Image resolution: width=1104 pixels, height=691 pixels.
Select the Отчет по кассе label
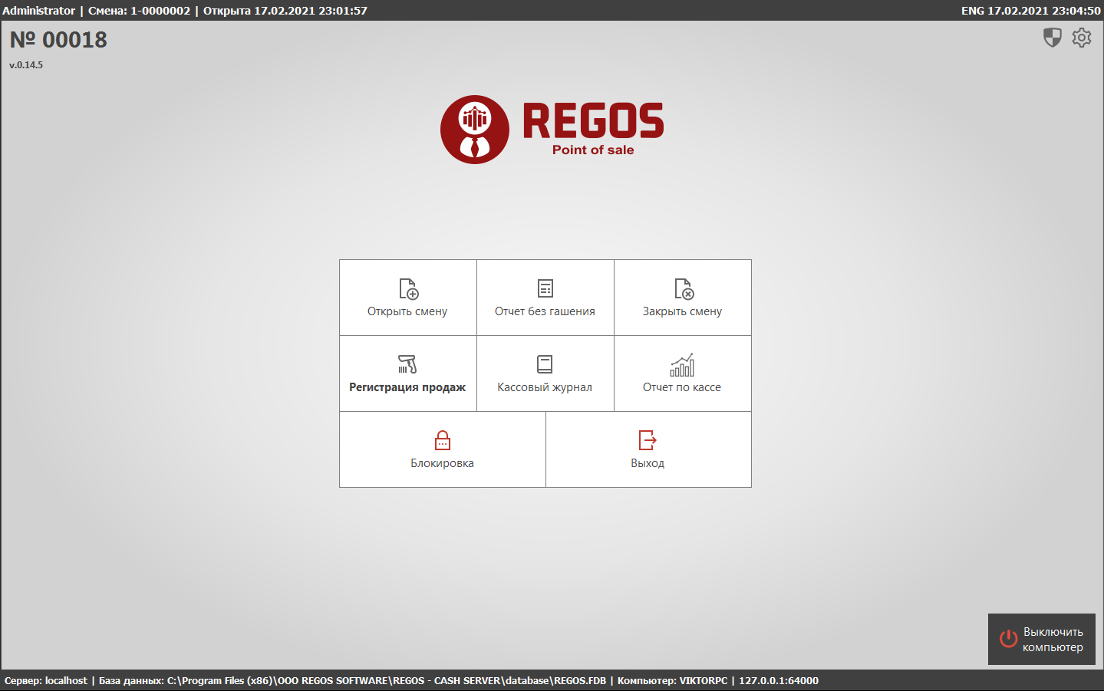click(682, 387)
